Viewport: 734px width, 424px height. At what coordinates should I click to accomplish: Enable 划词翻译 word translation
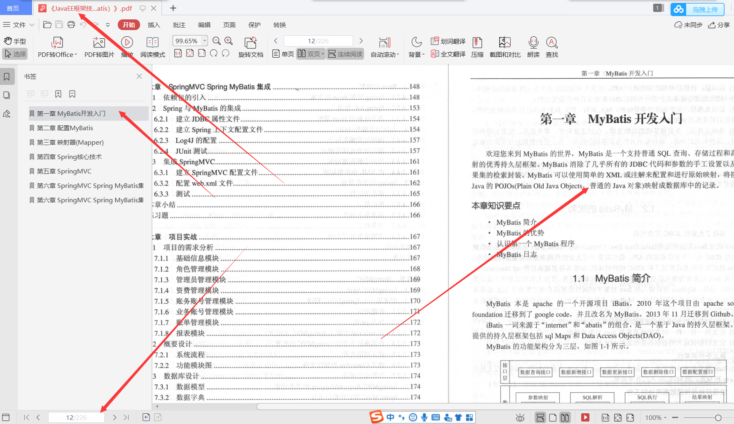448,41
